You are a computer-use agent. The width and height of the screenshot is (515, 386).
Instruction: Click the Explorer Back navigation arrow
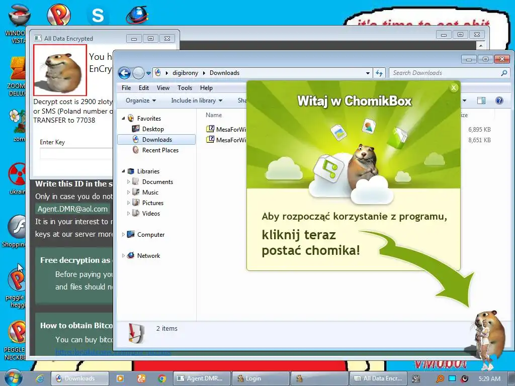coord(125,73)
